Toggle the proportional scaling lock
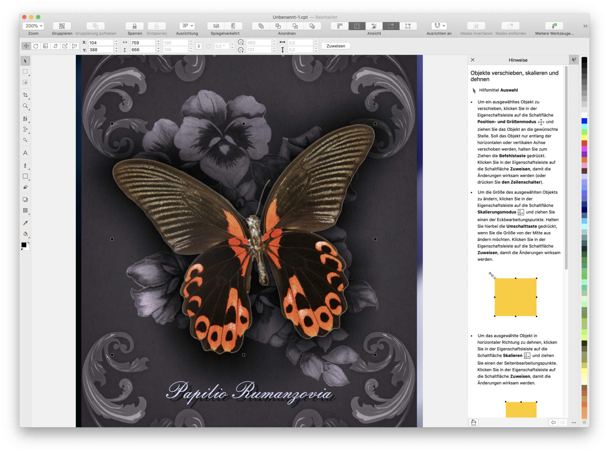The height and width of the screenshot is (453, 609). click(x=199, y=46)
